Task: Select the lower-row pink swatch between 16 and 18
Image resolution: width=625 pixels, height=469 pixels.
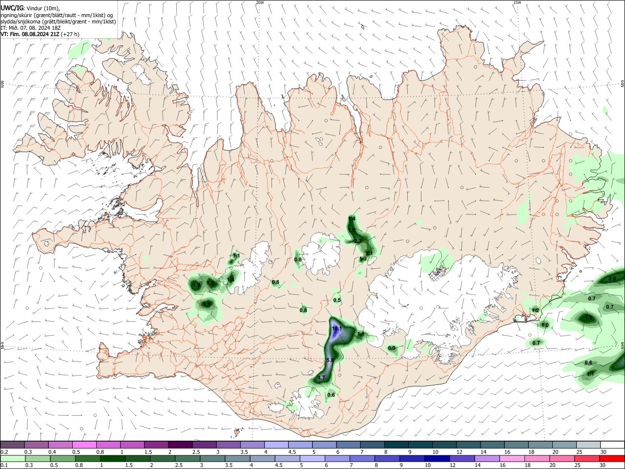Action: coord(512,458)
